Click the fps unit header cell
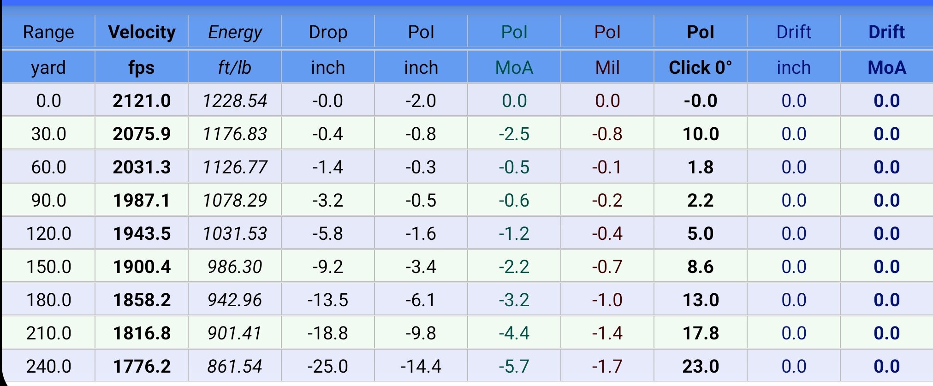Screen dimensions: 933x386 (x=142, y=67)
